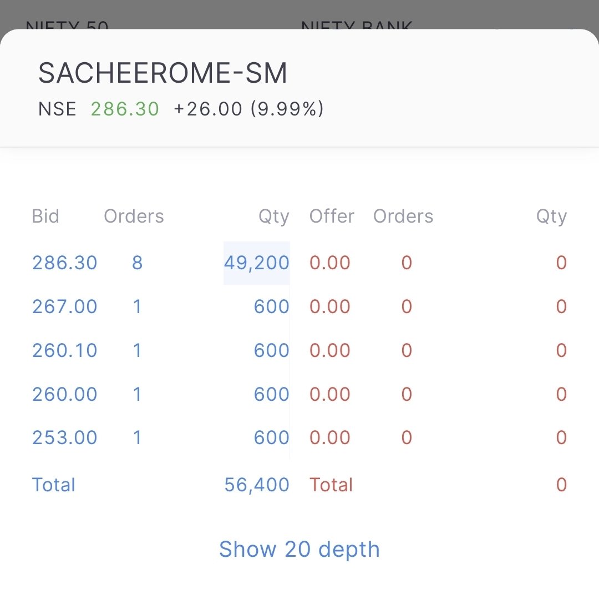Viewport: 599px width, 594px height.
Task: Click the NSE exchange label
Action: point(57,109)
